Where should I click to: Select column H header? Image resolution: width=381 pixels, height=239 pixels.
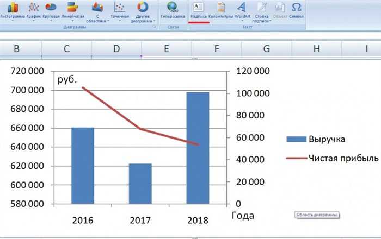click(x=317, y=49)
